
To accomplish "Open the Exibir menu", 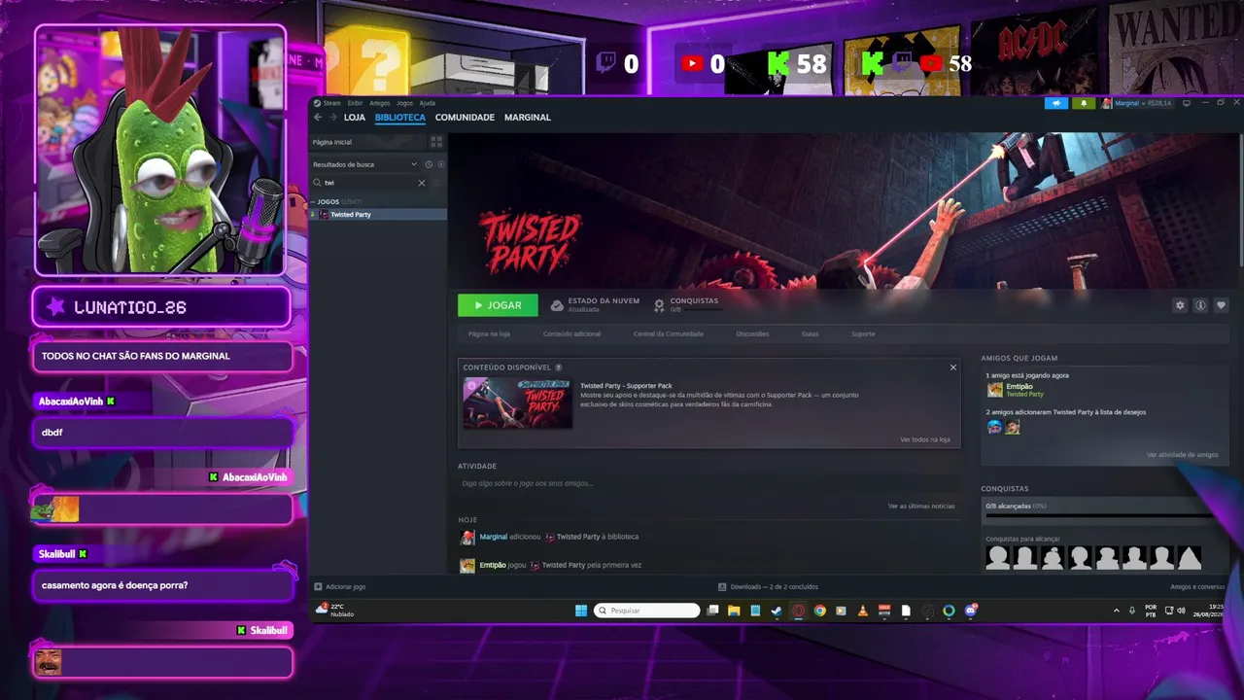I will coord(355,103).
